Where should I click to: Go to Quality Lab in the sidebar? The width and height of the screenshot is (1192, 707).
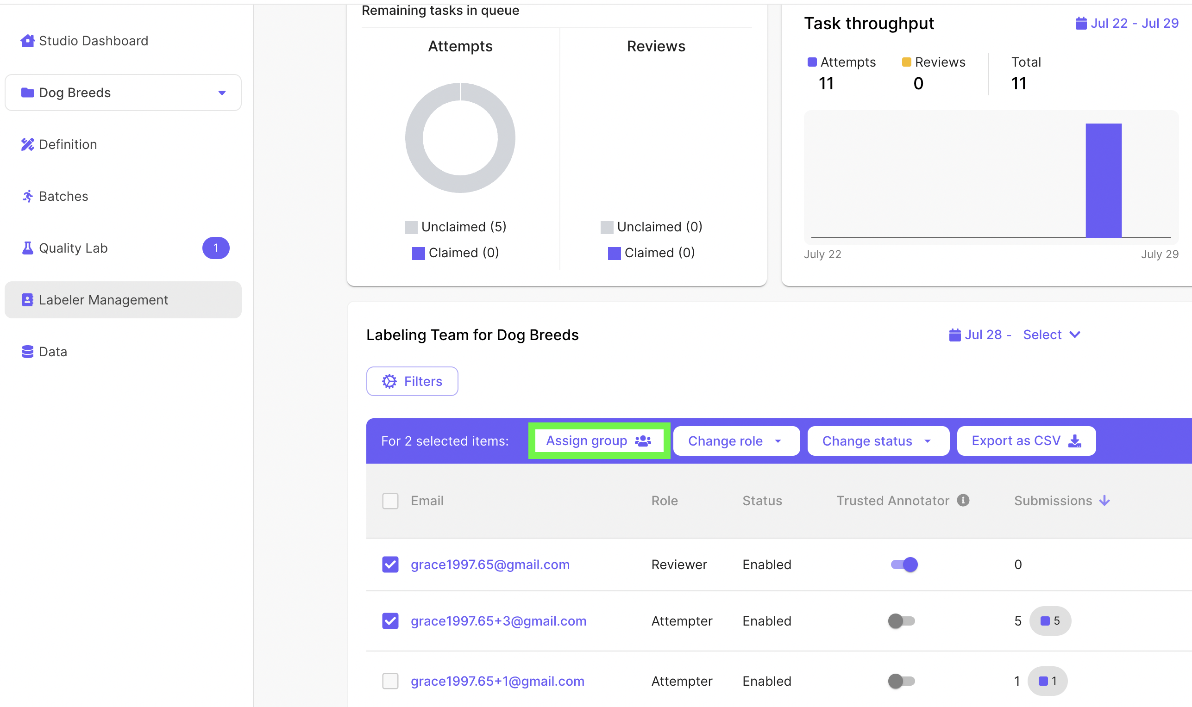(74, 248)
